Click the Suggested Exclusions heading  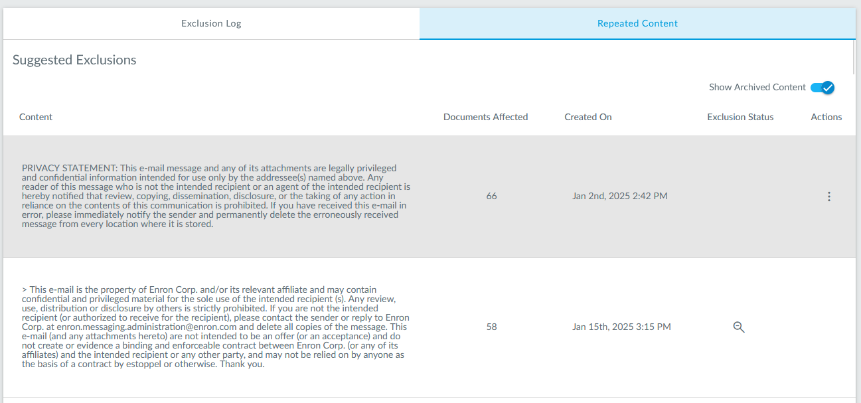(74, 60)
